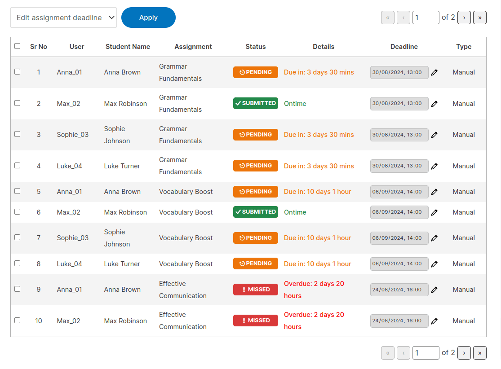Check the box for row 1 Anna_01
This screenshot has height=369, width=501.
pos(18,71)
